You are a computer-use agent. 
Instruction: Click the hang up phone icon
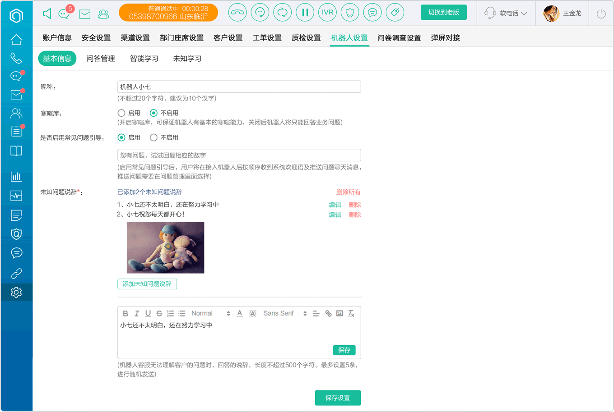237,13
